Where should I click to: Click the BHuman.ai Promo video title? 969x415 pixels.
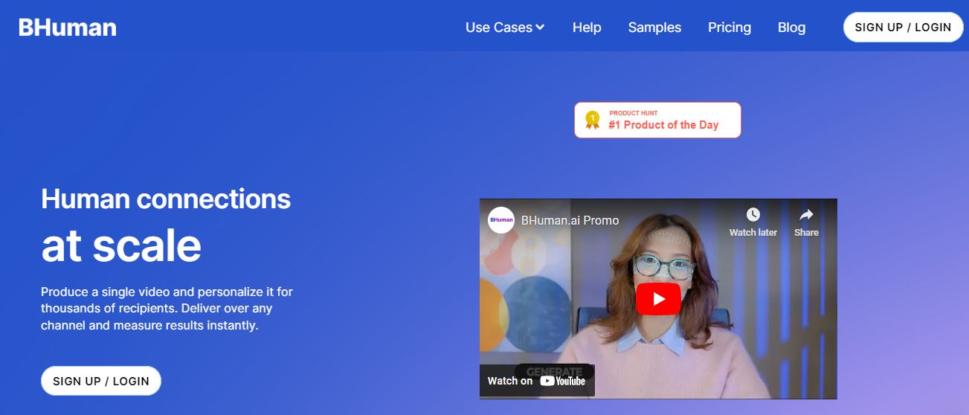point(570,220)
